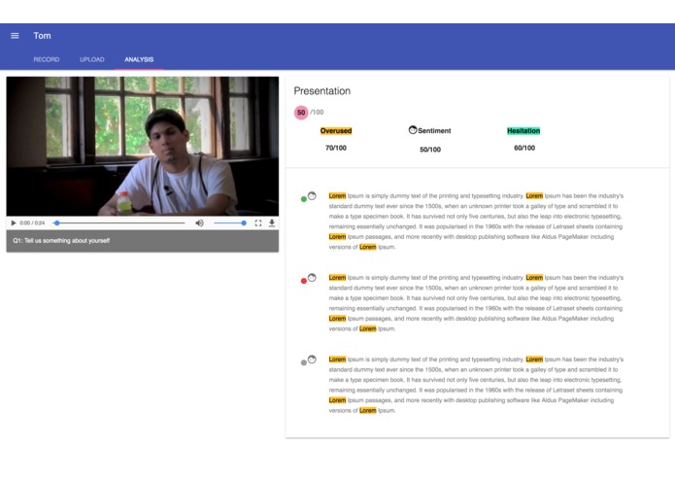
Task: Switch to the Upload tab
Action: click(x=92, y=59)
